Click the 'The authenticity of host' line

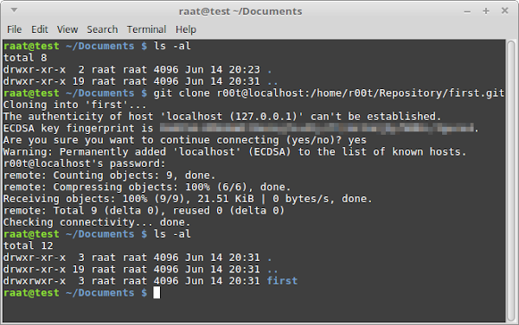(x=222, y=117)
